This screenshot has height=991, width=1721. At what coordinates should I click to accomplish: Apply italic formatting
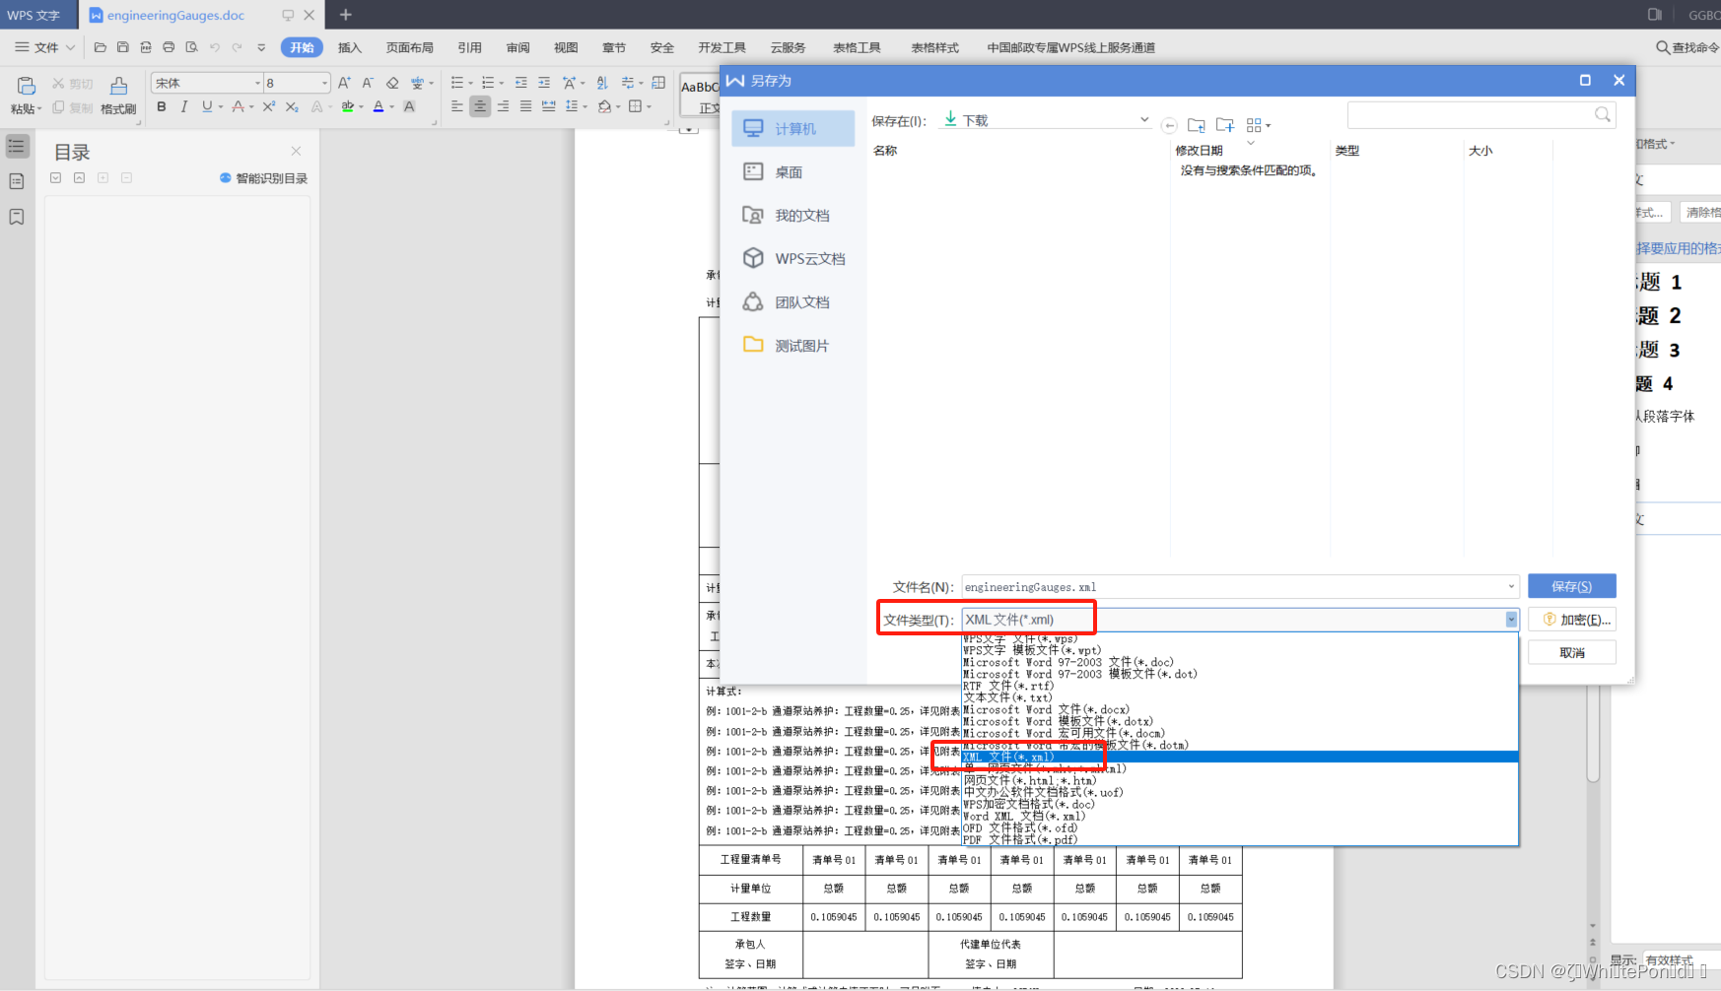point(183,107)
